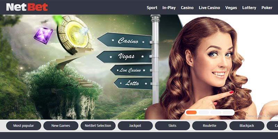
Task: Select the first orange carousel indicator
Action: pos(191,112)
